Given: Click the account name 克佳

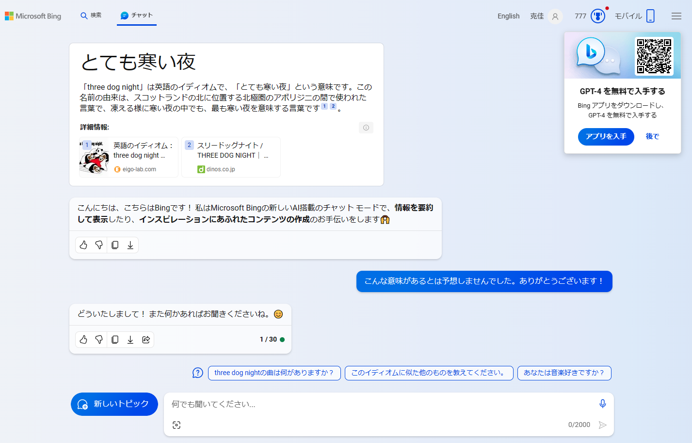Looking at the screenshot, I should click(x=537, y=16).
